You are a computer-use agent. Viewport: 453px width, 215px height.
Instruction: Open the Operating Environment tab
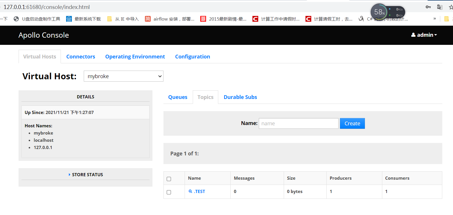tap(135, 56)
